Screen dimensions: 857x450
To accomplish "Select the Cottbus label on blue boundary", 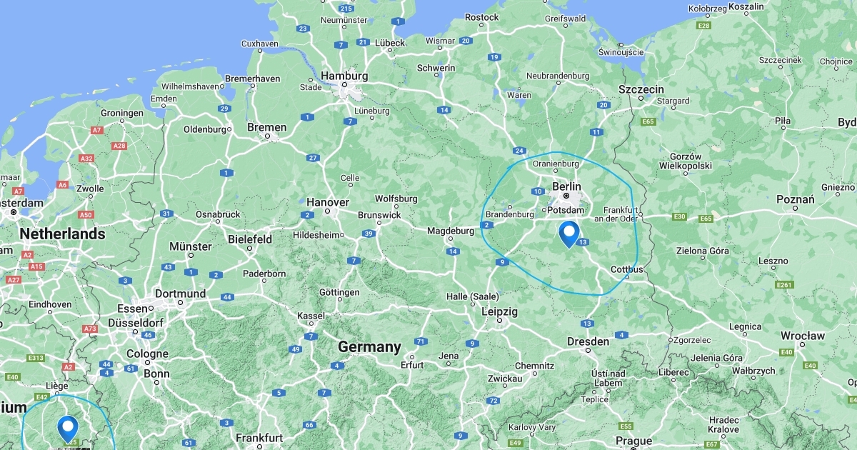I will (x=627, y=269).
